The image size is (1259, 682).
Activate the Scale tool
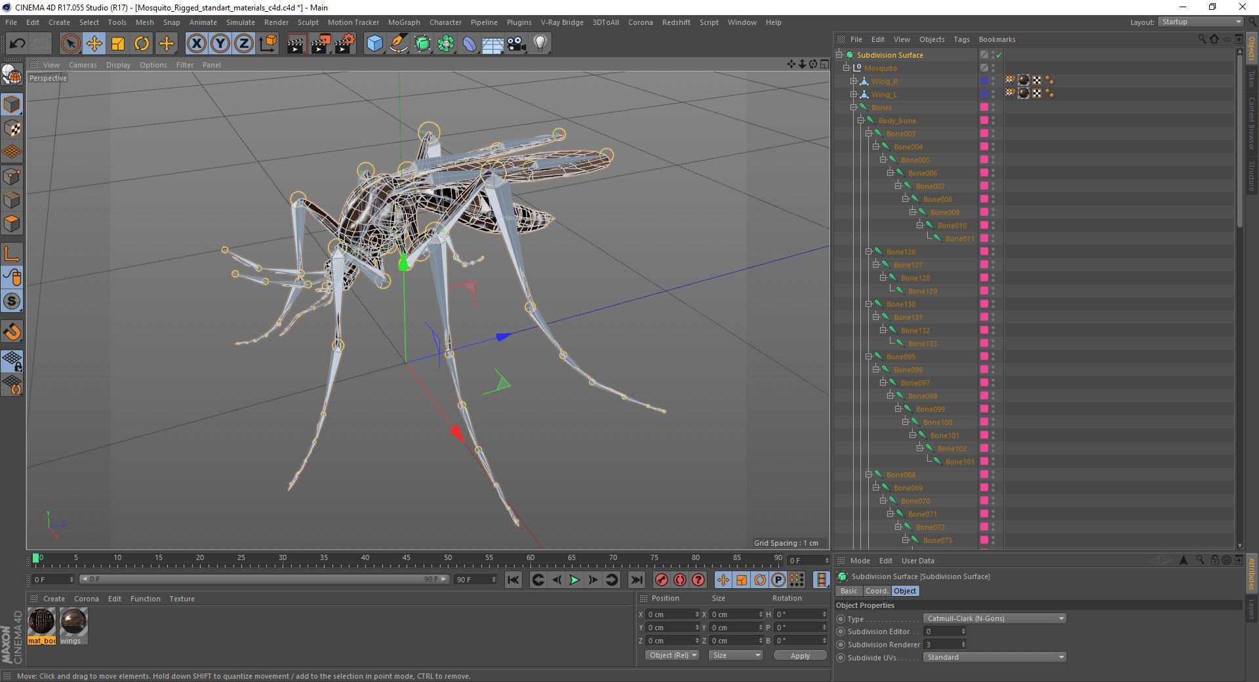(118, 44)
